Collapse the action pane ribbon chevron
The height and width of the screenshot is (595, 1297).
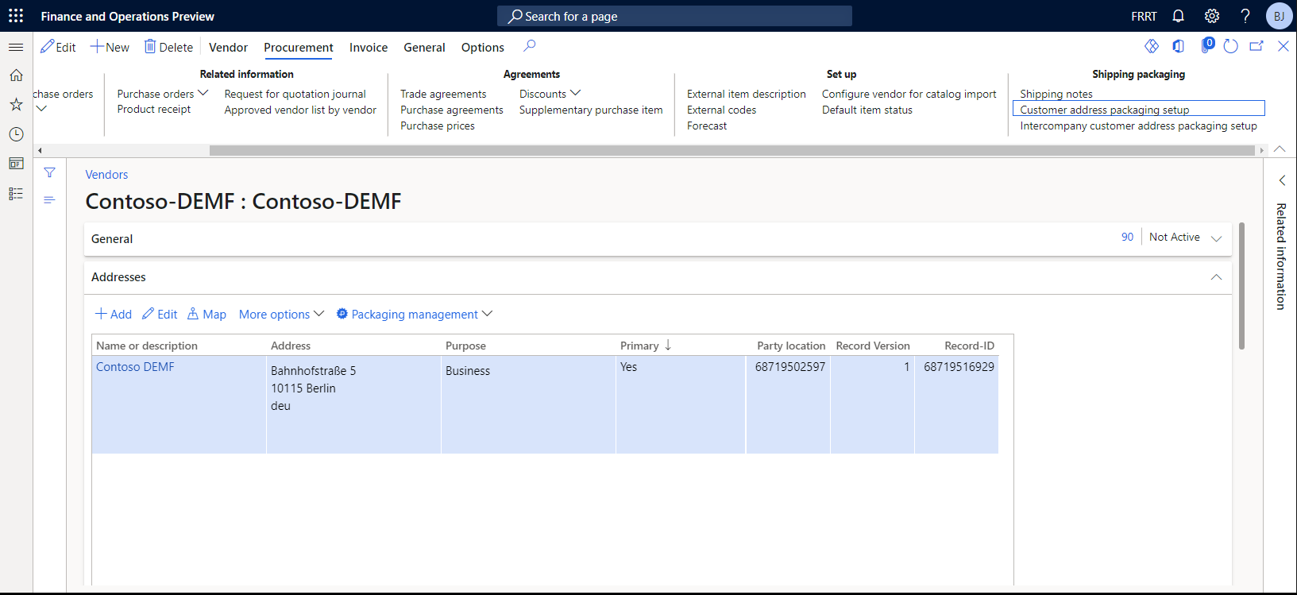[x=1280, y=149]
